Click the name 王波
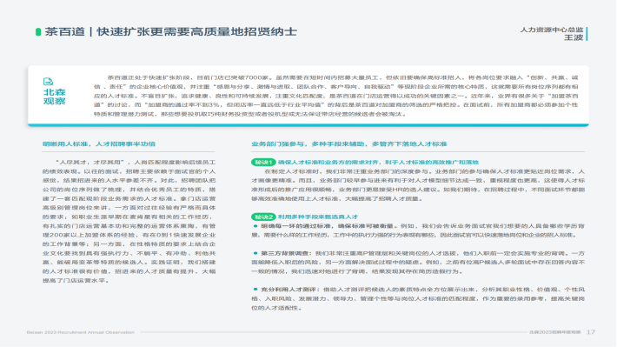Screen dimensions: 617x347 [574, 37]
